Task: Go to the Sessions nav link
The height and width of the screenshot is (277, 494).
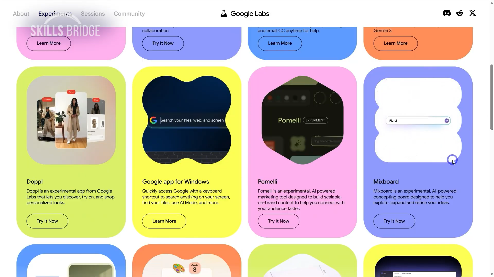Action: [93, 14]
